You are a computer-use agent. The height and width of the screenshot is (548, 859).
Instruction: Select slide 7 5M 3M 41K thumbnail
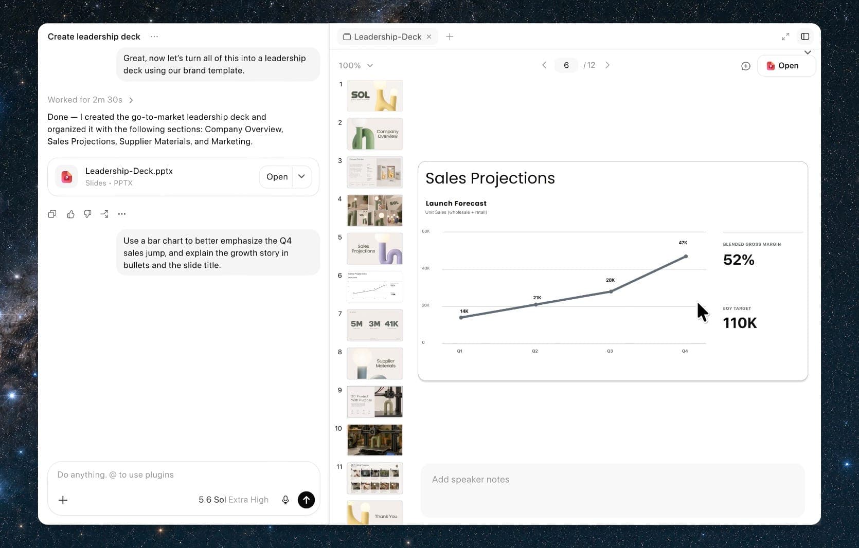click(x=375, y=325)
